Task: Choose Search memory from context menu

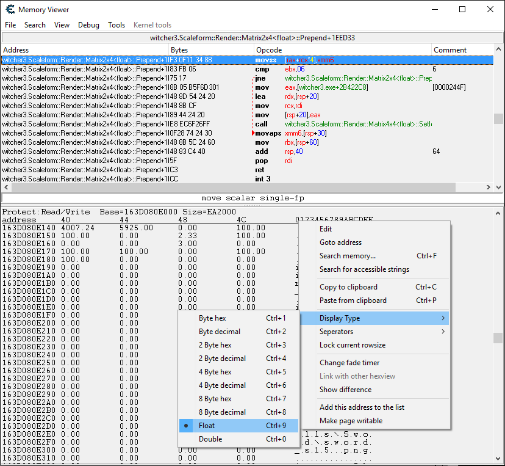Action: click(x=348, y=256)
